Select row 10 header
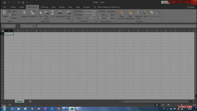 (2, 60)
